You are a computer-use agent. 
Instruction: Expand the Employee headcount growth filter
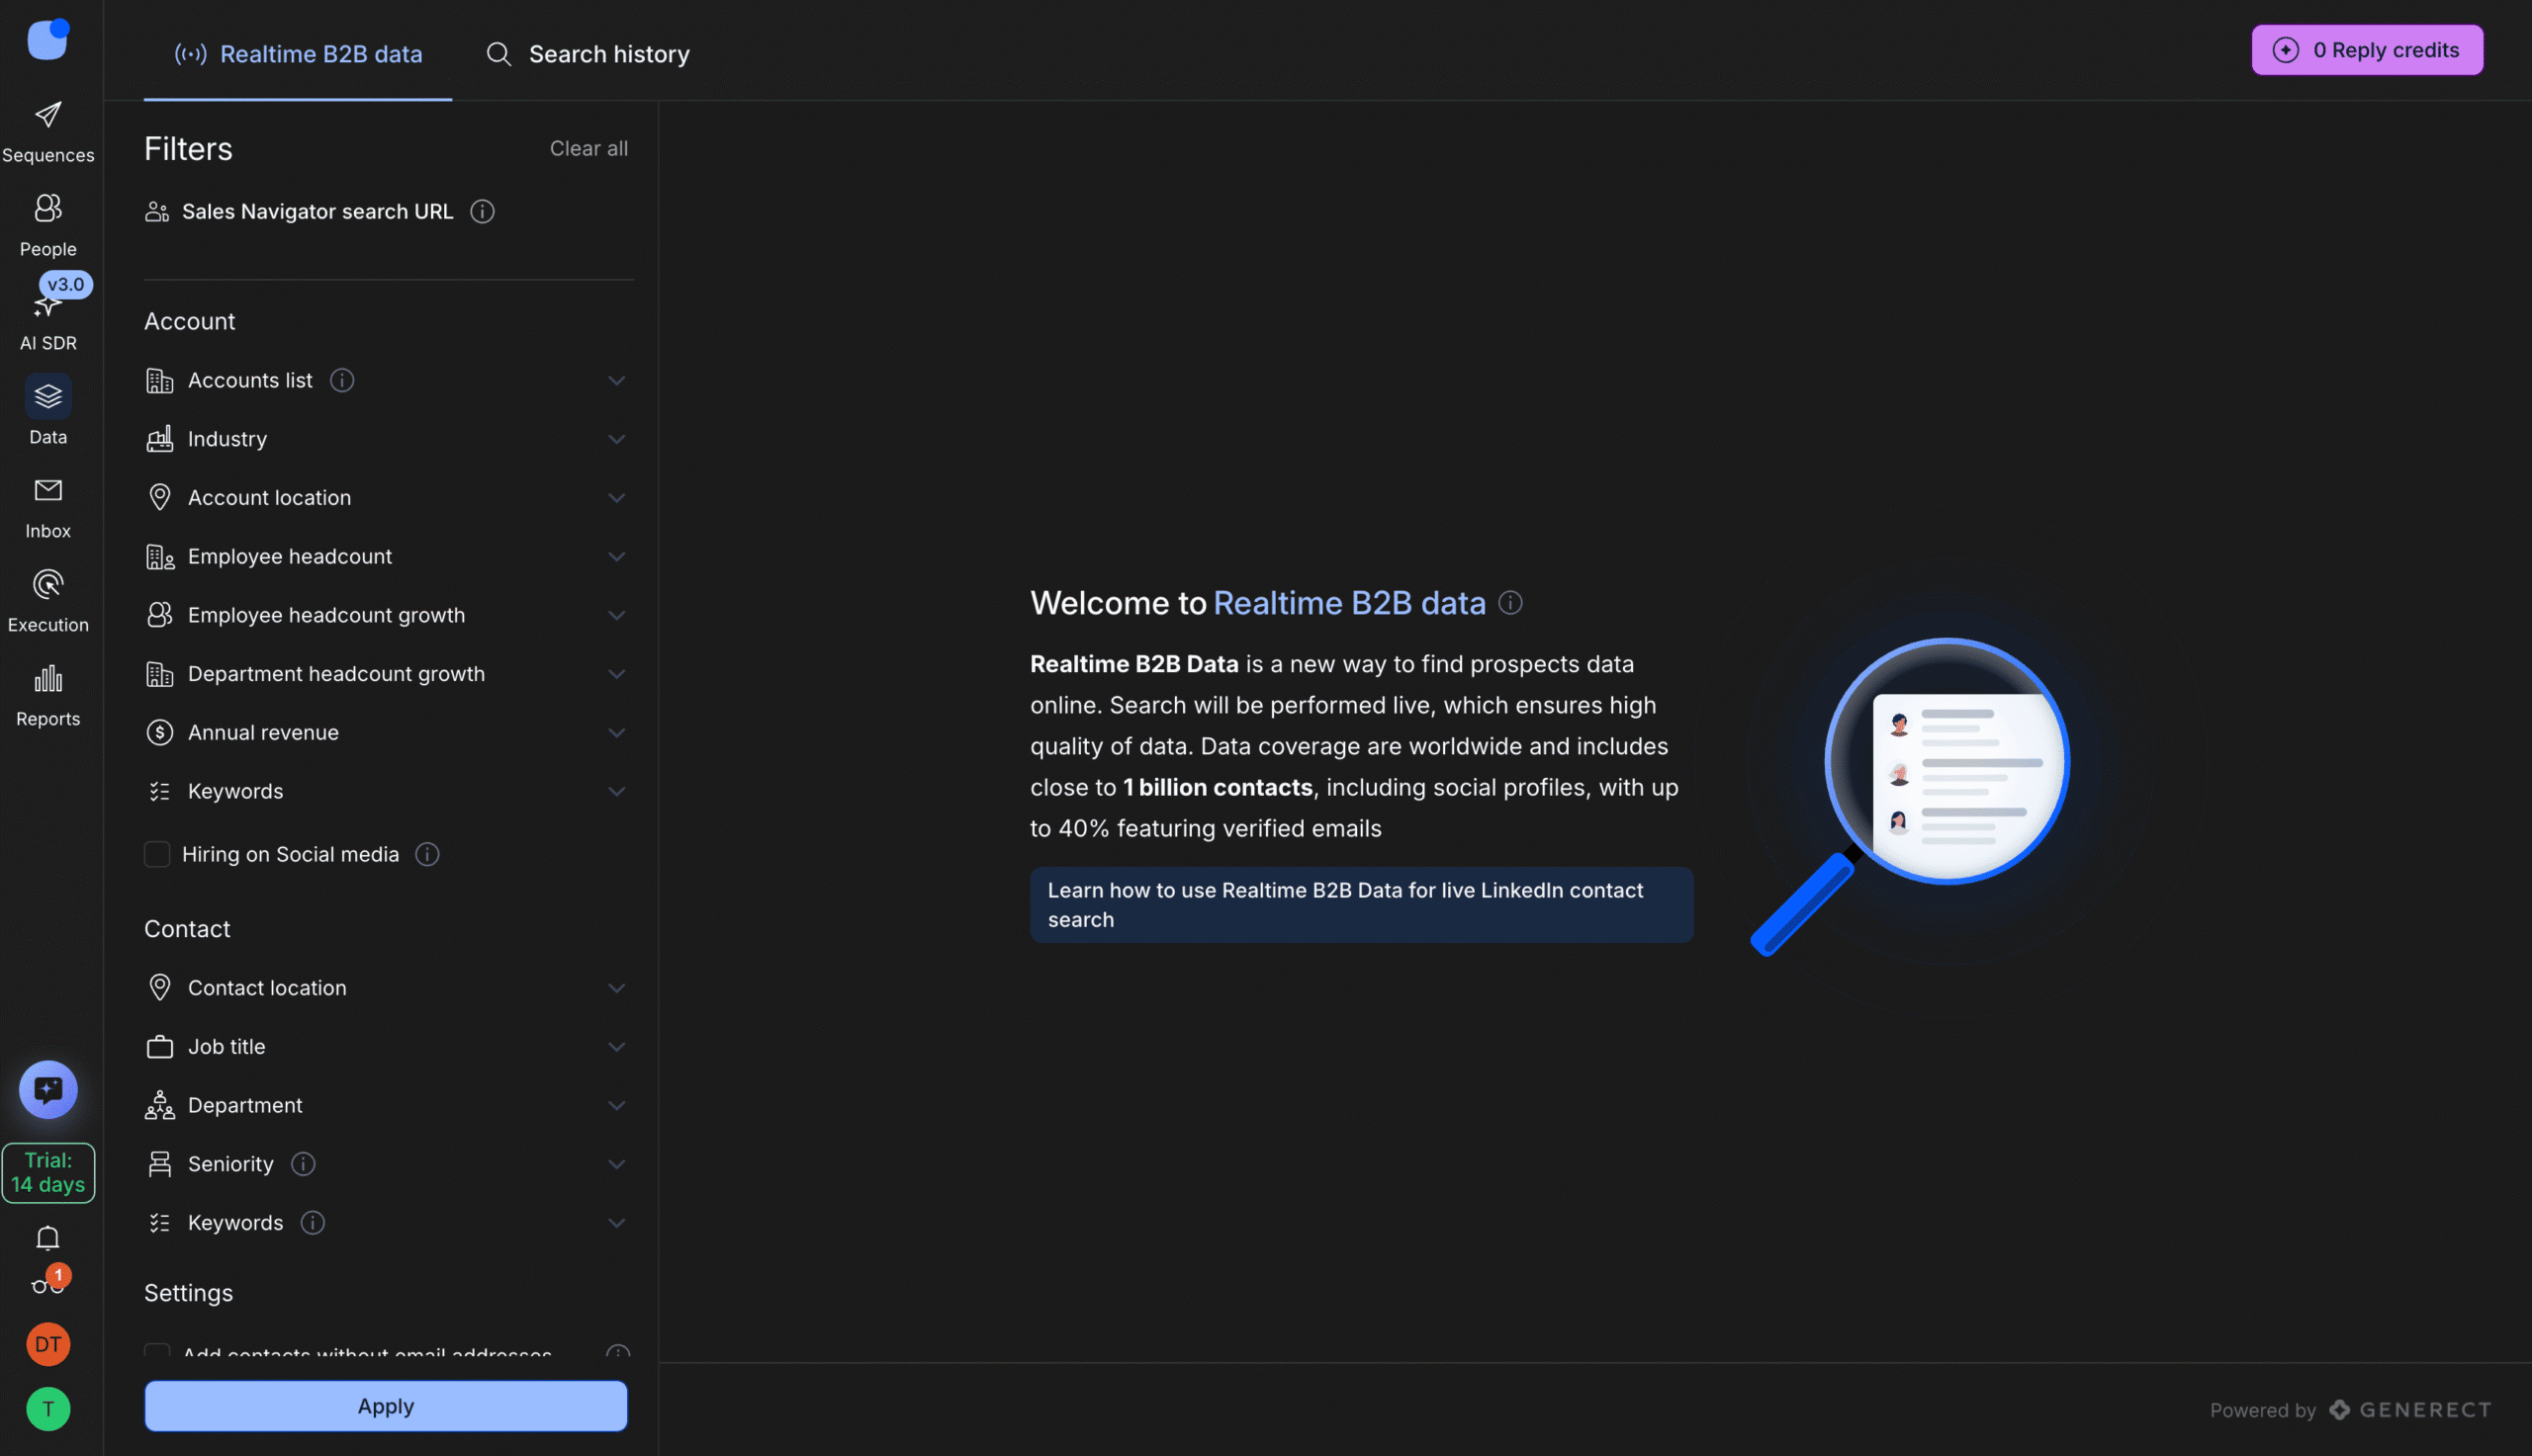point(616,615)
